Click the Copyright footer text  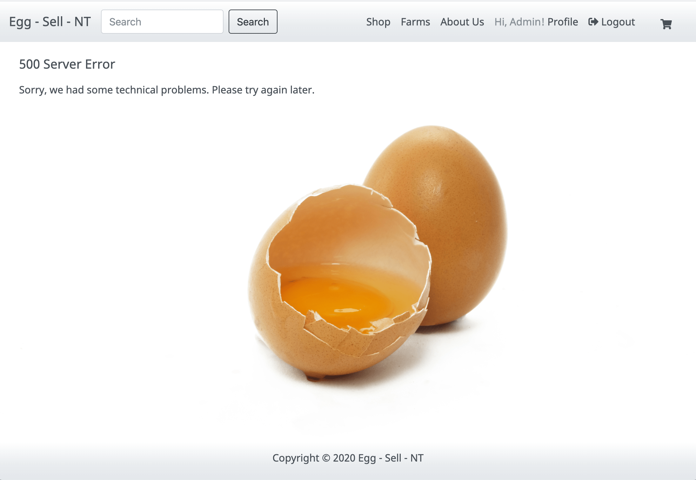(348, 458)
